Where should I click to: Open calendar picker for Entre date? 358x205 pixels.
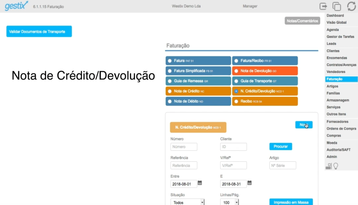[200, 183]
